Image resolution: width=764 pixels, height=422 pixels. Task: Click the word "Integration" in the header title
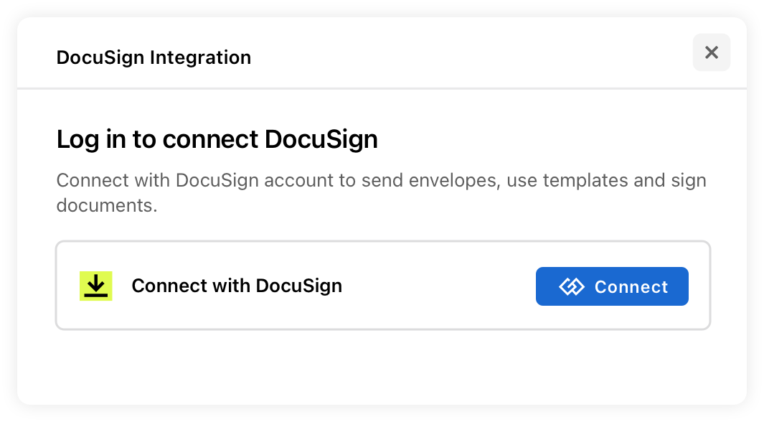(x=201, y=57)
